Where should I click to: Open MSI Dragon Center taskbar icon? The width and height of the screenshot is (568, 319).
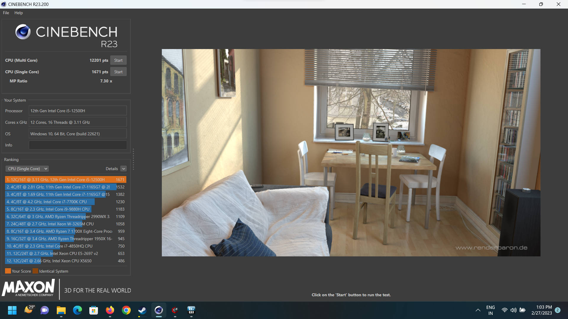pyautogui.click(x=175, y=310)
